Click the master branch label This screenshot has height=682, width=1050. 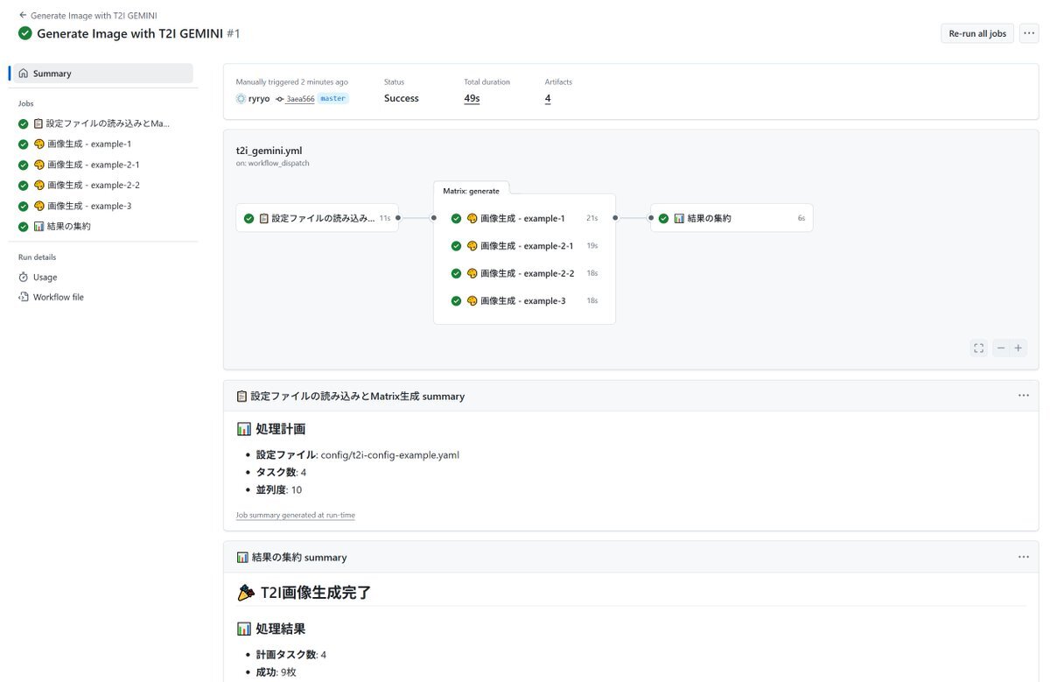pyautogui.click(x=332, y=99)
